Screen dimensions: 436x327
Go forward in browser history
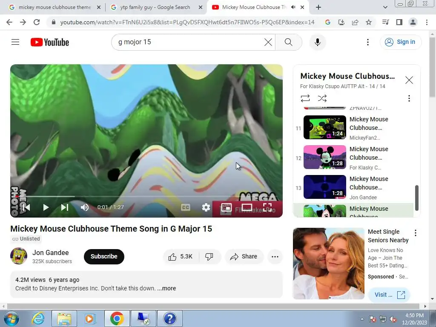[x=23, y=22]
